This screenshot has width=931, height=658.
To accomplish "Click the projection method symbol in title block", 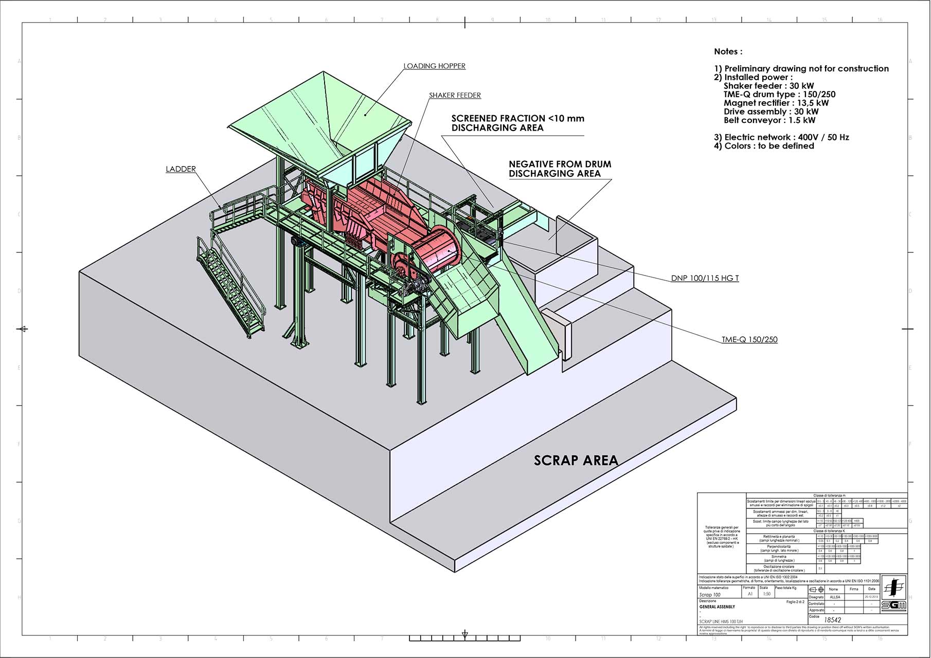I will (x=816, y=589).
